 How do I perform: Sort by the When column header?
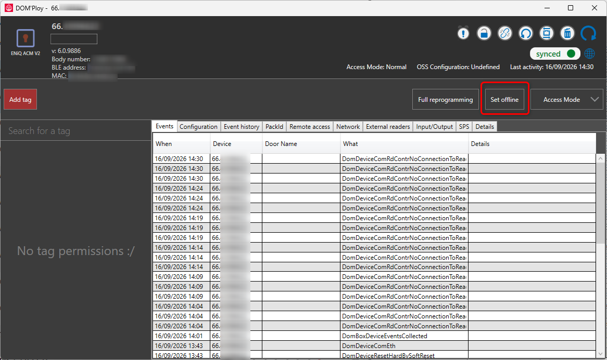(x=182, y=144)
